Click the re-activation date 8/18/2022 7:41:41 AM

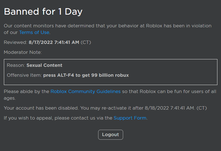point(170,108)
